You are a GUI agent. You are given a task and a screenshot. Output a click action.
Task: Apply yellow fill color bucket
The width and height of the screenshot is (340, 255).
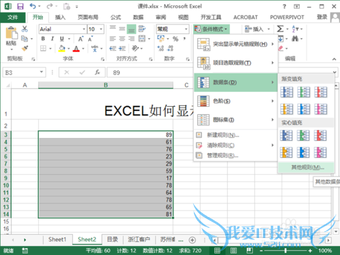[x=62, y=48]
